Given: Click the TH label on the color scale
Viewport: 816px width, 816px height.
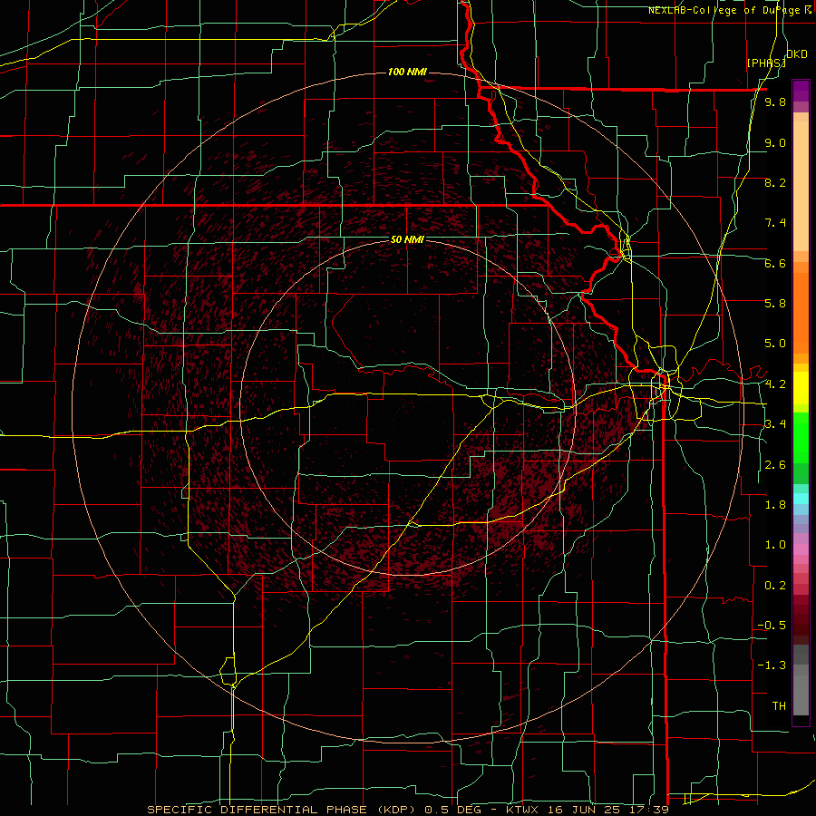Looking at the screenshot, I should [x=779, y=706].
